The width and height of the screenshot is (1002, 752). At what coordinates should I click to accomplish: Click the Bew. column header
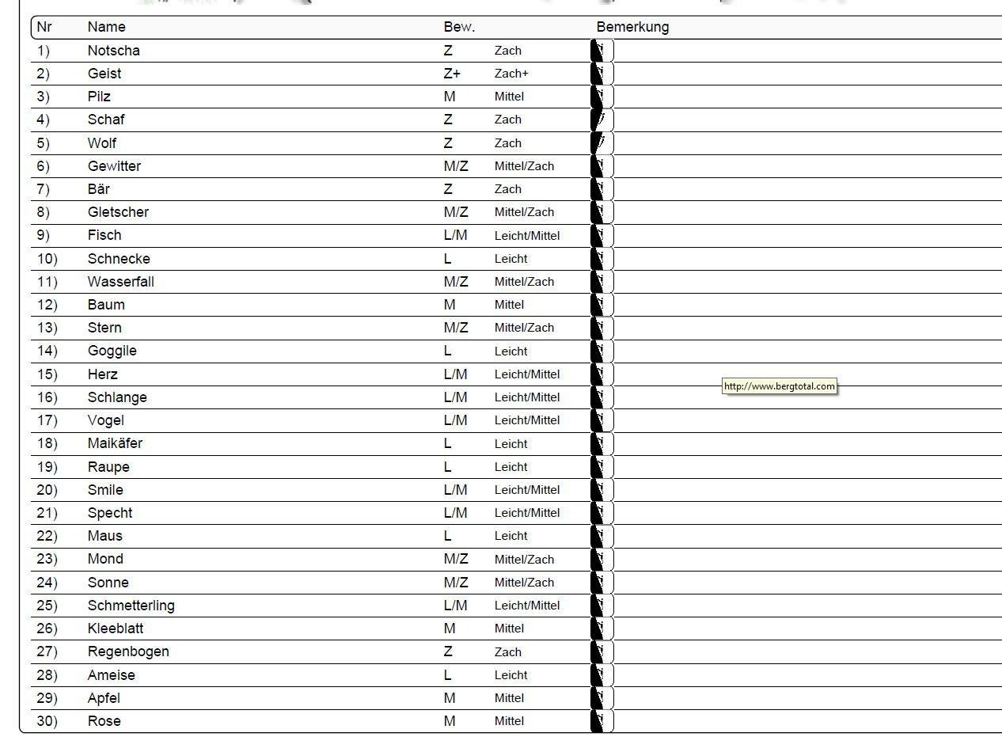click(459, 27)
